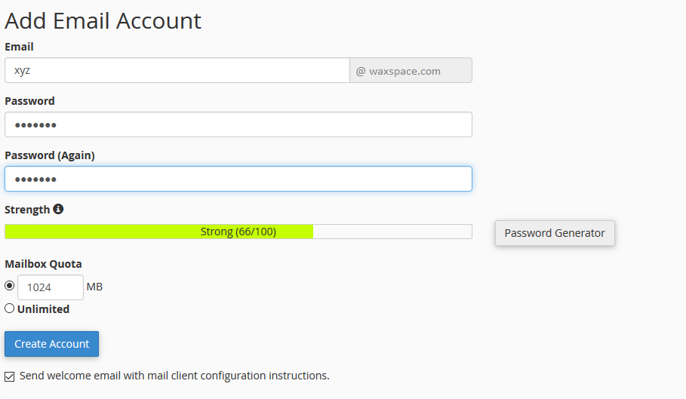Click the Strength label text

(27, 210)
